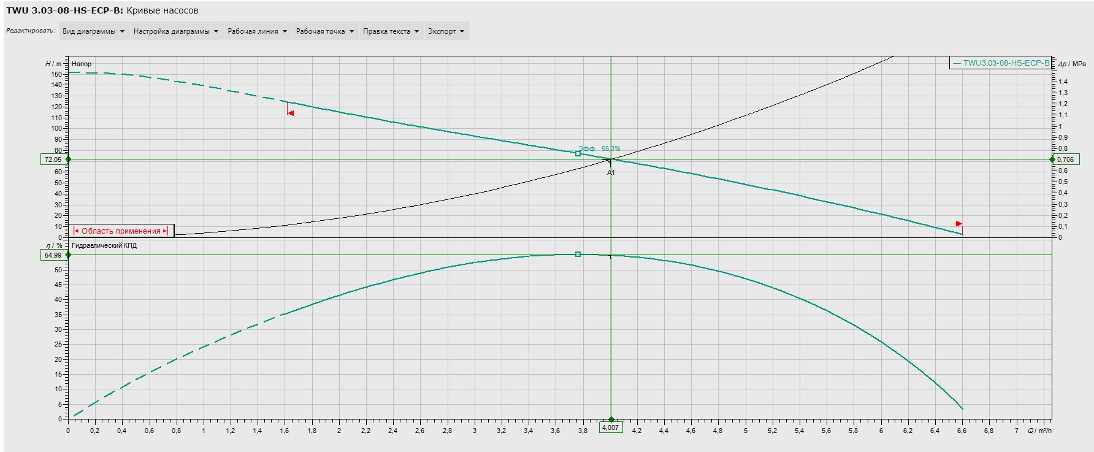The height and width of the screenshot is (452, 1094).
Task: Click the Эфф. 55,3% efficiency label
Action: coord(599,148)
